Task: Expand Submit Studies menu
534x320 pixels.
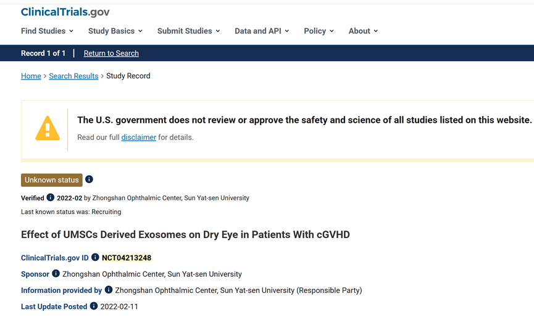Action: tap(188, 31)
